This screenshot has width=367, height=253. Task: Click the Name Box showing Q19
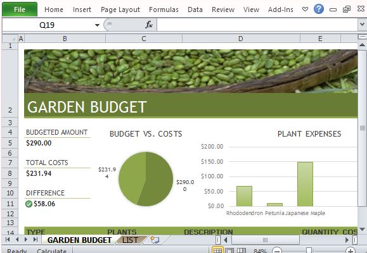(47, 25)
